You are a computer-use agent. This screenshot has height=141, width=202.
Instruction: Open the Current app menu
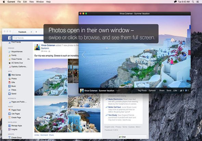coord(11,2)
